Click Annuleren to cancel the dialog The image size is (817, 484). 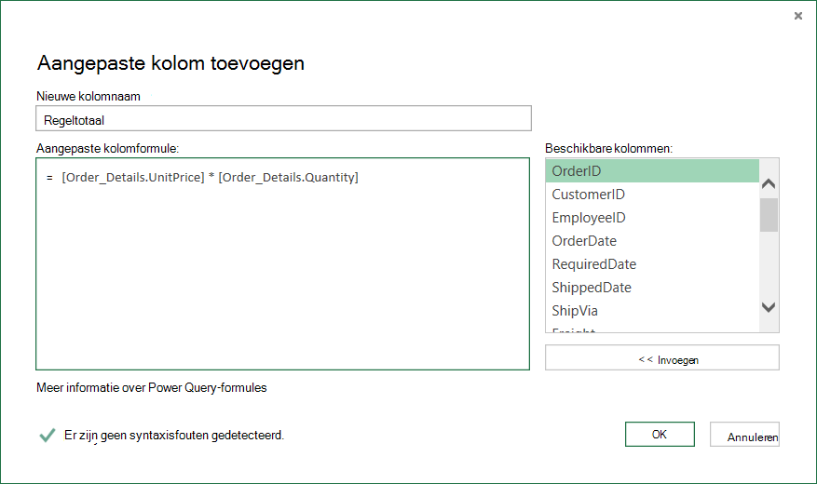click(744, 434)
